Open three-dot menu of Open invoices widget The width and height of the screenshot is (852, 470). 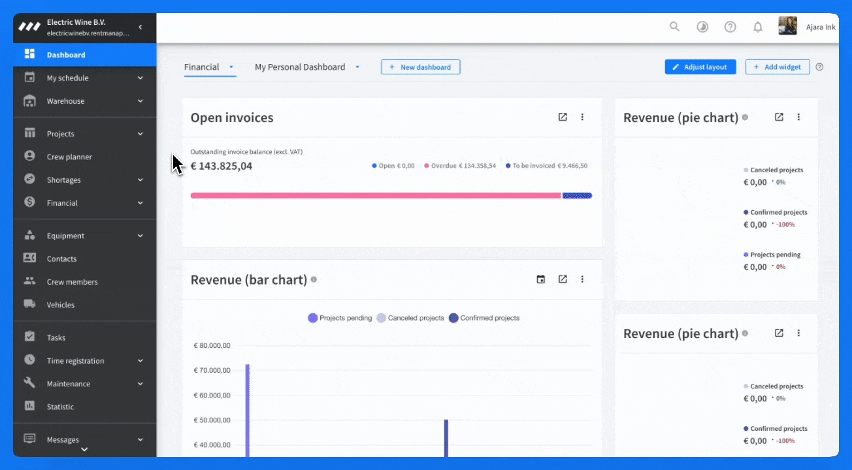pos(582,117)
